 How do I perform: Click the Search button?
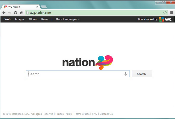(x=142, y=74)
